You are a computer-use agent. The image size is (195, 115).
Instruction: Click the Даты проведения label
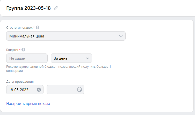coord(20,82)
